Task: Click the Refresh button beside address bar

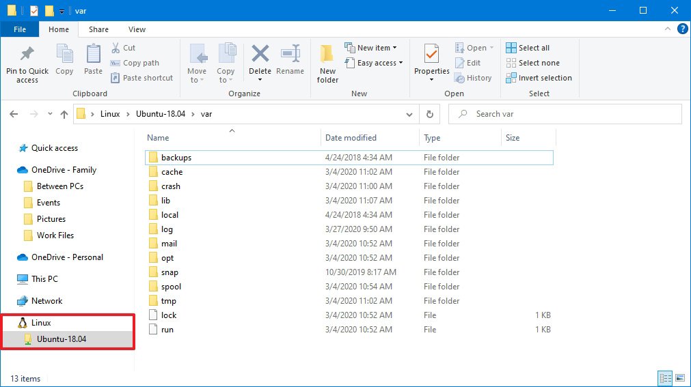Action: click(429, 114)
